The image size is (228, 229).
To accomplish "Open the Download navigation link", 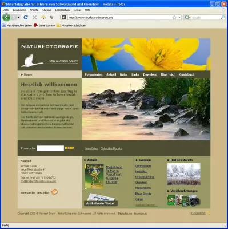I will coord(150,74).
